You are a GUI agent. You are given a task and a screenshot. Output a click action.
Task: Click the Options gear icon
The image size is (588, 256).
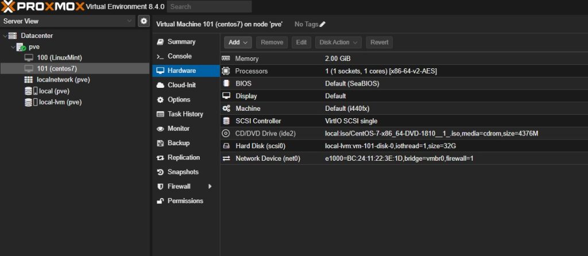tap(161, 100)
